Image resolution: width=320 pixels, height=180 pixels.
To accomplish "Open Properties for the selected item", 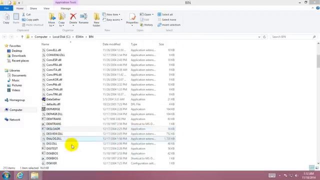I will pyautogui.click(x=132, y=20).
